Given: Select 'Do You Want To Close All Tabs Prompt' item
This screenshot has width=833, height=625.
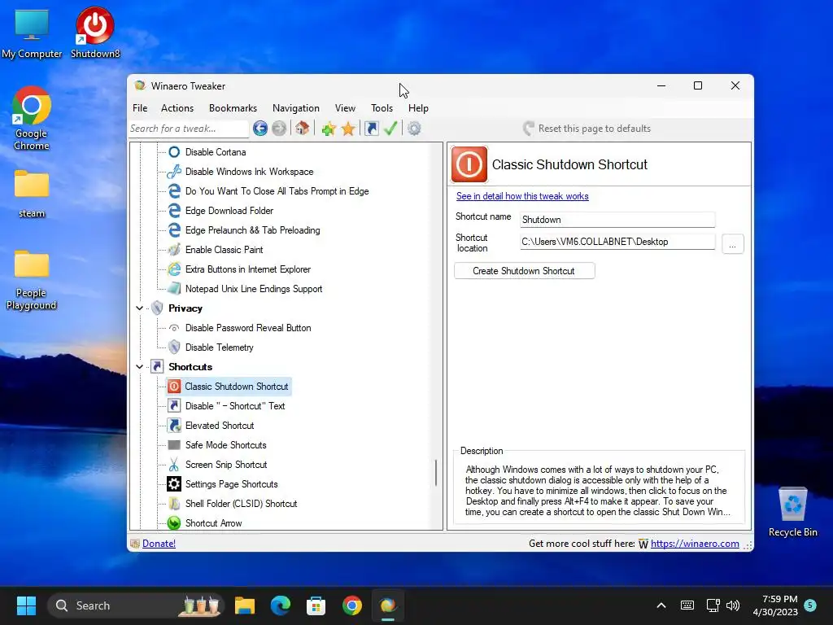Looking at the screenshot, I should point(277,191).
